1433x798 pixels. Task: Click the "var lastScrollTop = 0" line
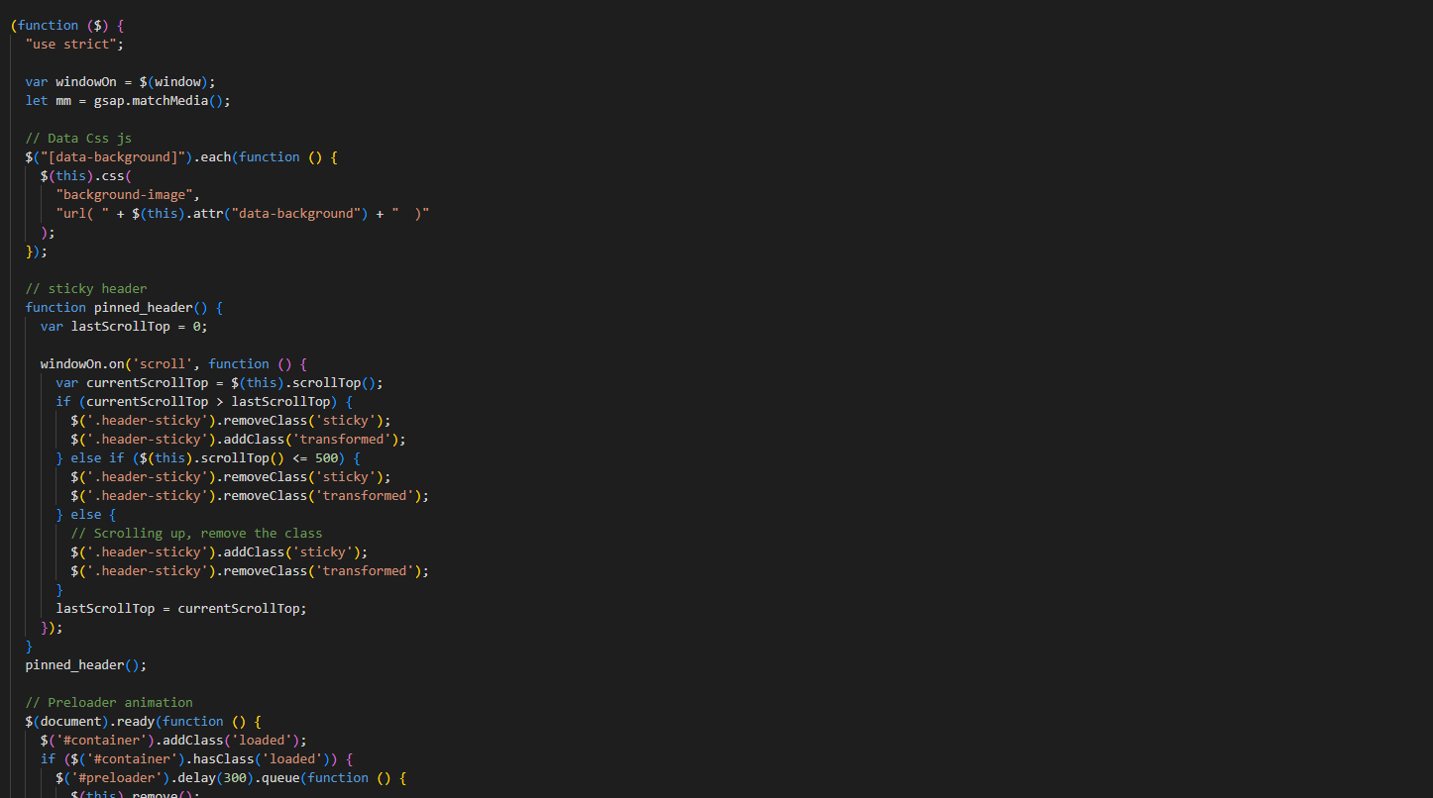124,327
